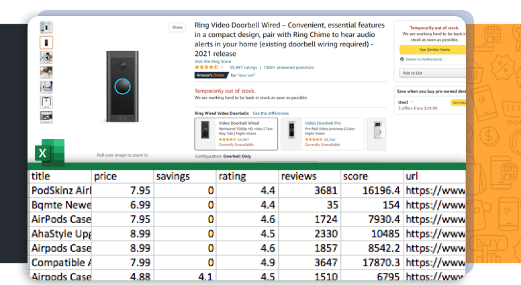Select the Video Doorbell Pro option card
The image size is (521, 285).
(322, 134)
